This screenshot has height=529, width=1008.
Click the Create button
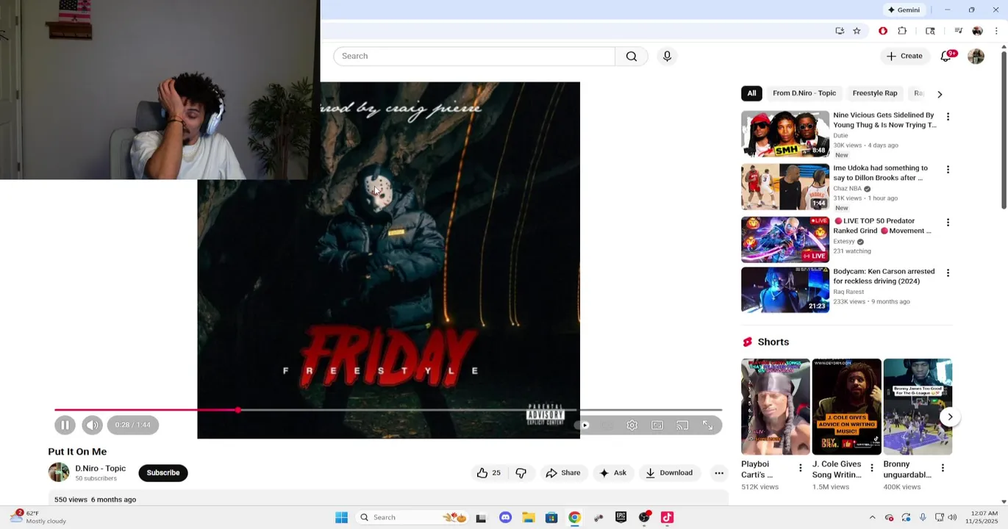904,56
